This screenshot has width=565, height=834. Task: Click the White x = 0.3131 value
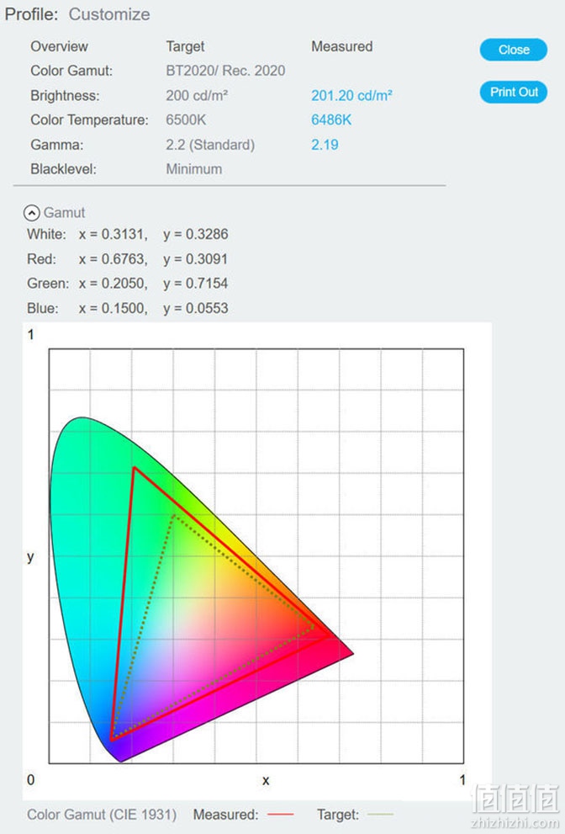[x=114, y=235]
